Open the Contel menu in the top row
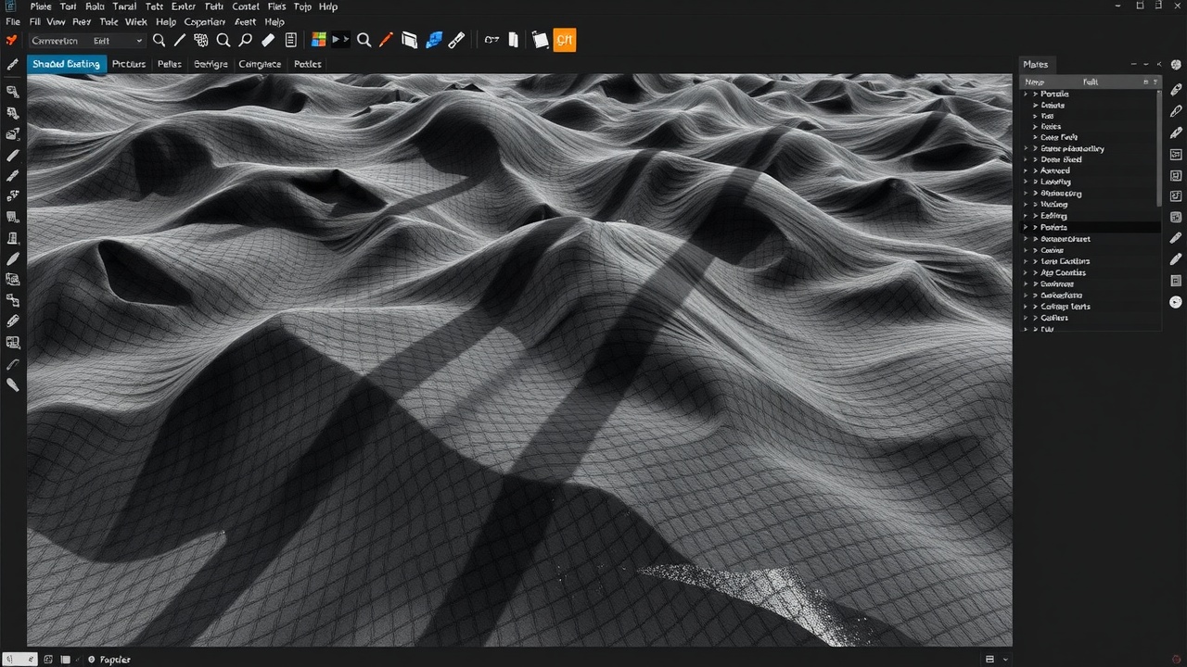 [x=246, y=6]
